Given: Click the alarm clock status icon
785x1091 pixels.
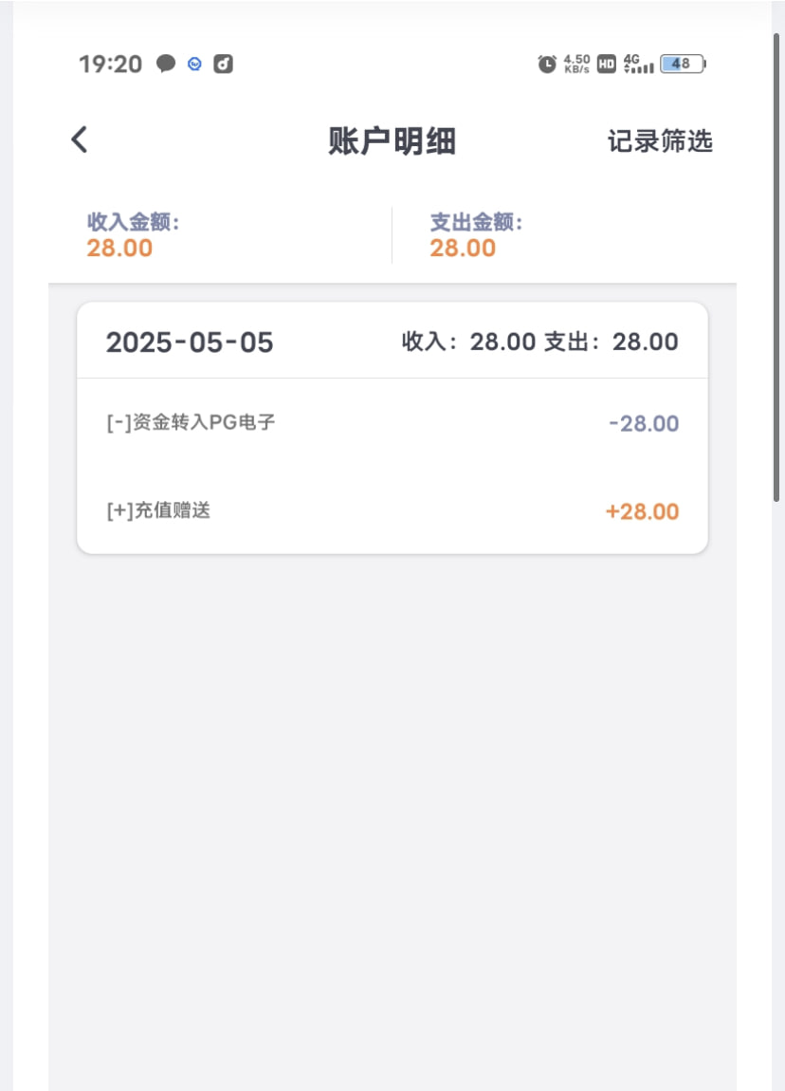Looking at the screenshot, I should pos(547,64).
